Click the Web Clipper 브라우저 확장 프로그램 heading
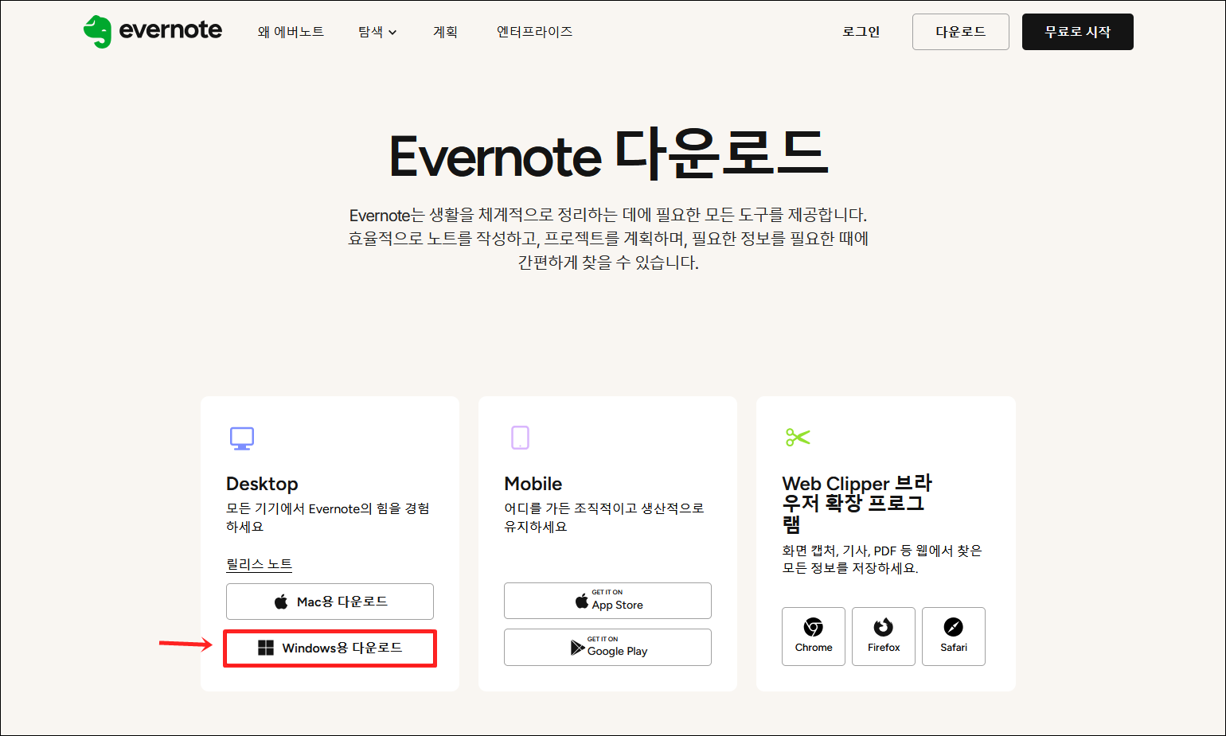This screenshot has height=736, width=1226. click(857, 504)
